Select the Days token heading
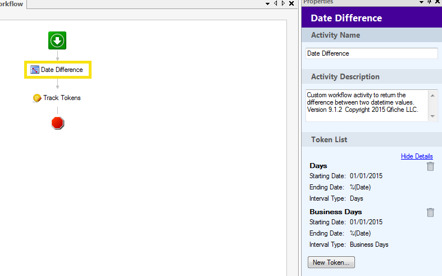 [x=318, y=166]
